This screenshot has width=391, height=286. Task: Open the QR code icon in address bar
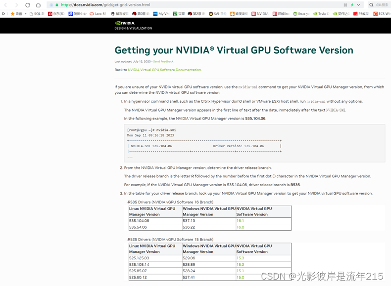coord(345,5)
